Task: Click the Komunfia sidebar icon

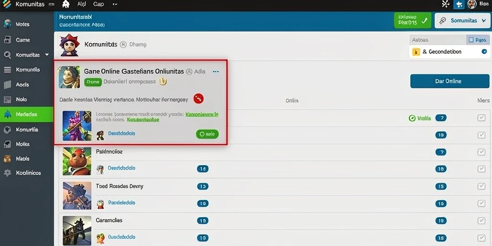Action: click(7, 129)
